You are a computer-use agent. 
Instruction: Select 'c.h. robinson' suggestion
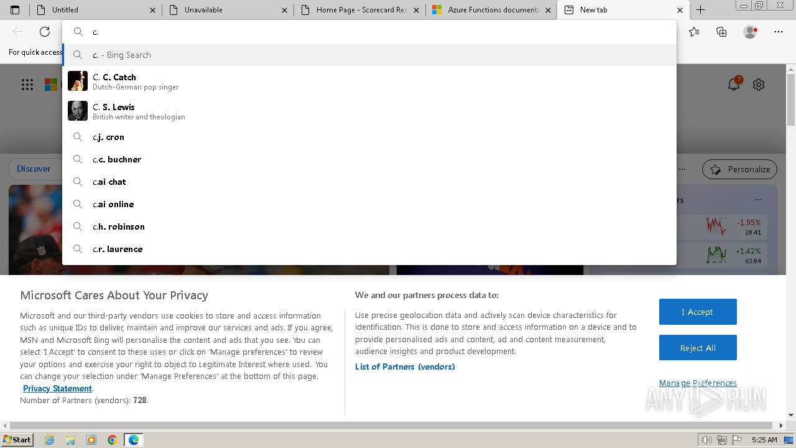coord(369,226)
